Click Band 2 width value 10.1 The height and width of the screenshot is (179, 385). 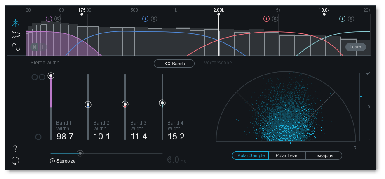[x=102, y=137]
